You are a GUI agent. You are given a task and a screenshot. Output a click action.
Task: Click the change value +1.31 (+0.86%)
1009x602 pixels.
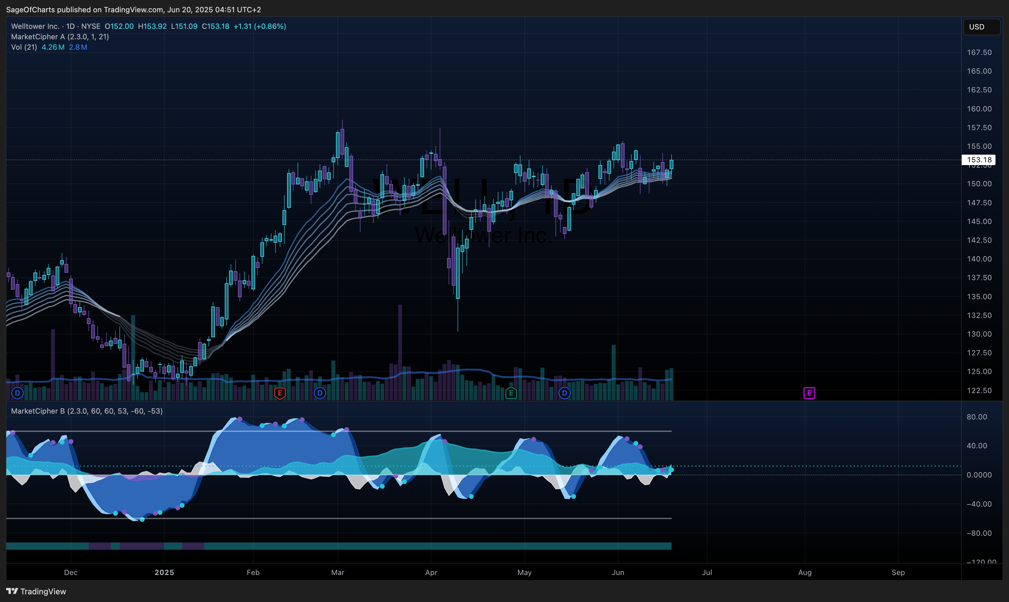pyautogui.click(x=260, y=26)
